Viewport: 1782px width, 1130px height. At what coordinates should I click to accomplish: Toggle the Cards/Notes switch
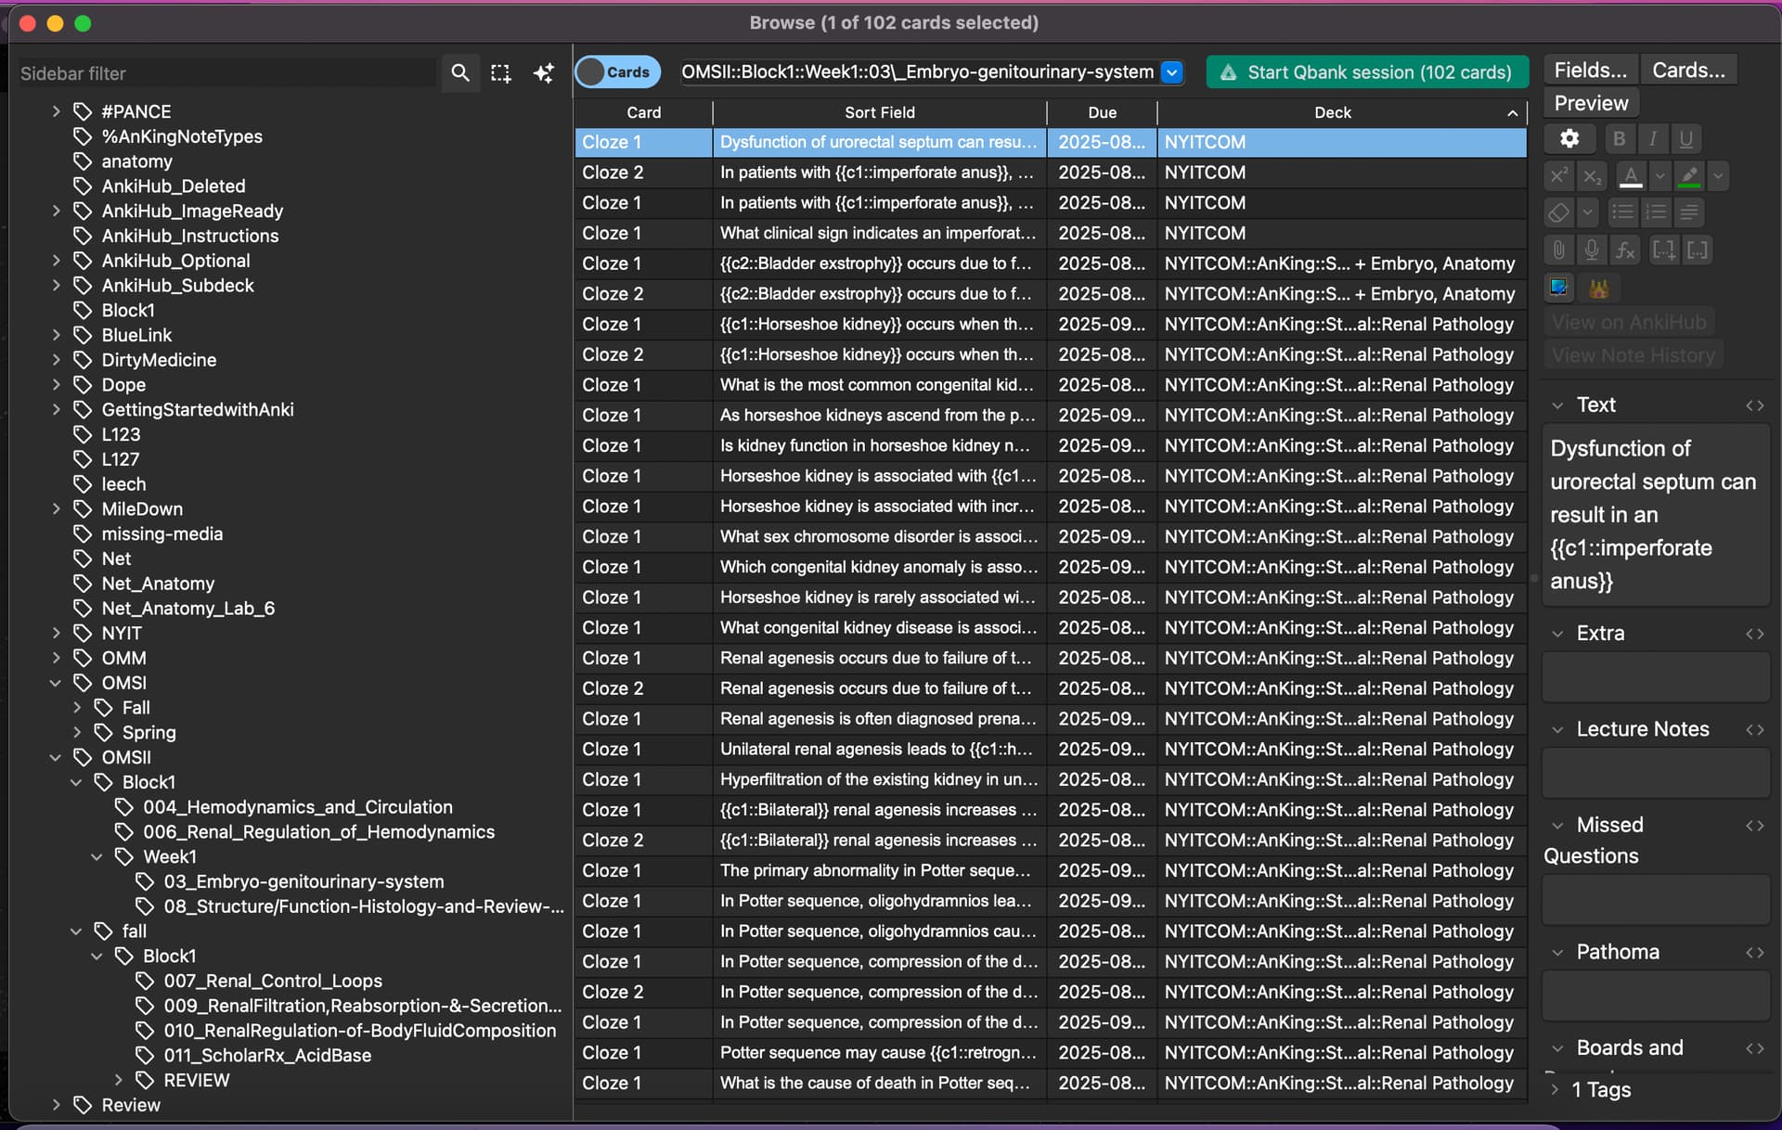(617, 72)
